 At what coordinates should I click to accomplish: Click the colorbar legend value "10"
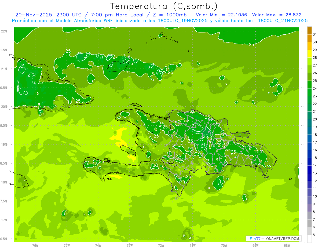click(315, 196)
